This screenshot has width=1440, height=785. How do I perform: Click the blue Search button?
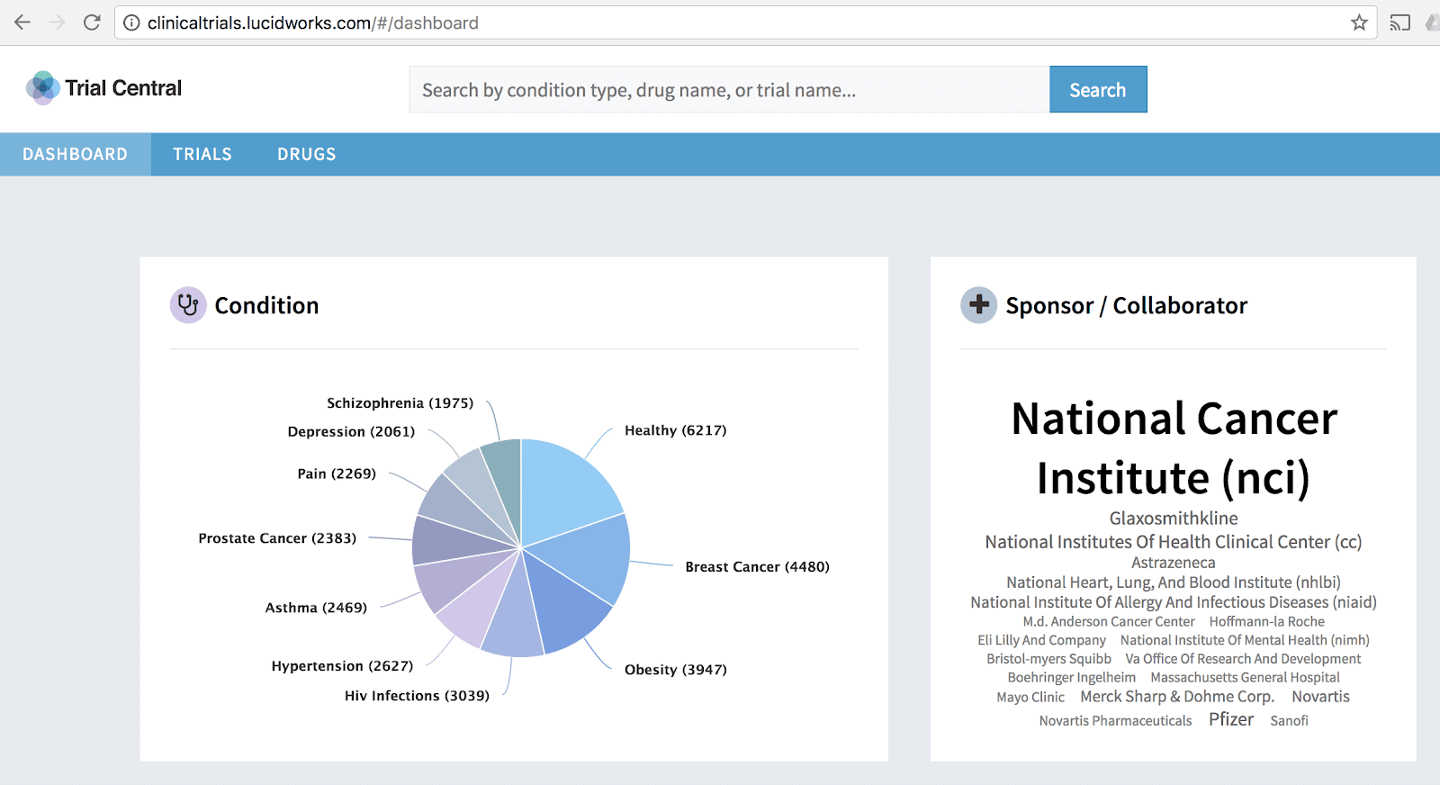[1098, 89]
